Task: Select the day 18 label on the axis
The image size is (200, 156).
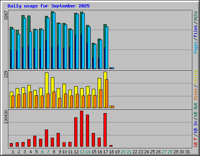Action: pyautogui.click(x=111, y=152)
